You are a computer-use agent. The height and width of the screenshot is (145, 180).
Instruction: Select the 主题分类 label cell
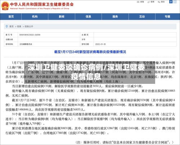[11, 40]
